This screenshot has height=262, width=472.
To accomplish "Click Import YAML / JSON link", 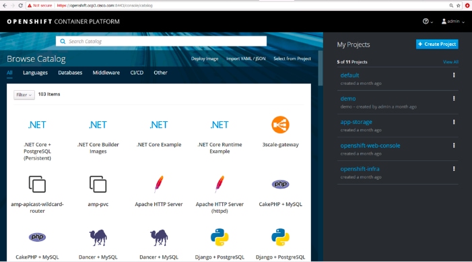I will point(246,59).
